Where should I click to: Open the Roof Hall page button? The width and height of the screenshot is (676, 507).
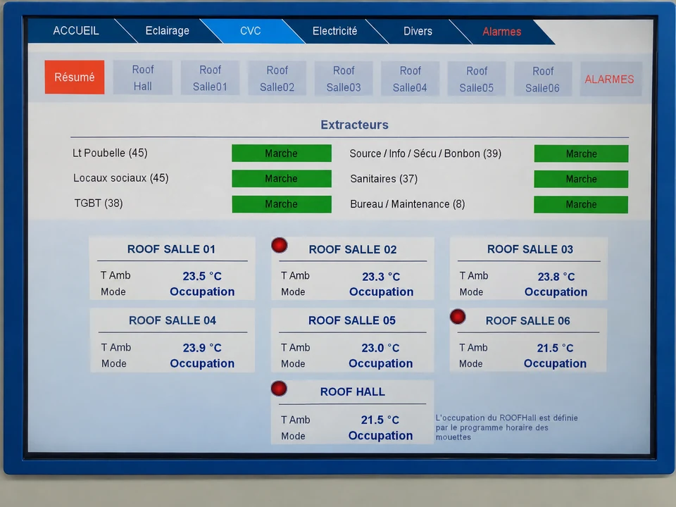[x=143, y=77]
